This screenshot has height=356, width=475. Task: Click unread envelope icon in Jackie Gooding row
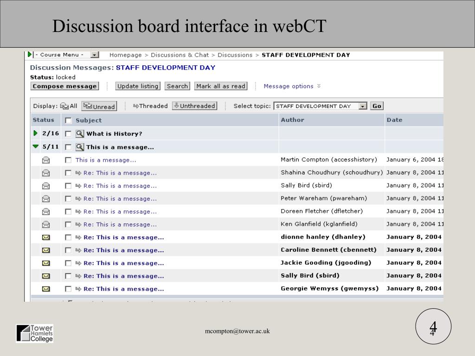pos(46,263)
